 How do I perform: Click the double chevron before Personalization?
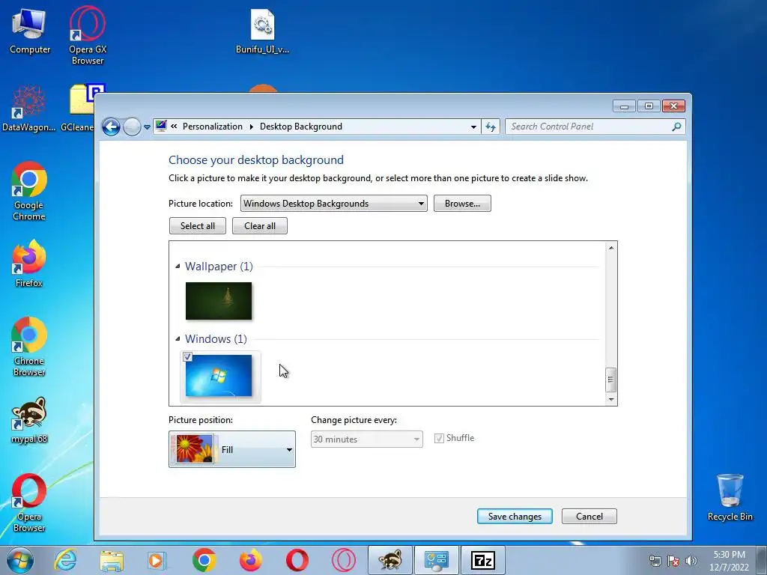click(174, 127)
